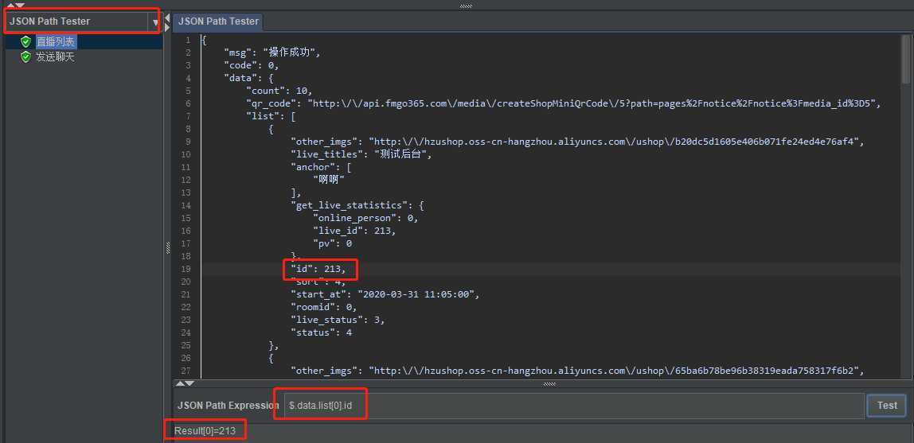Select the 直播列表 sampler result

[x=56, y=42]
